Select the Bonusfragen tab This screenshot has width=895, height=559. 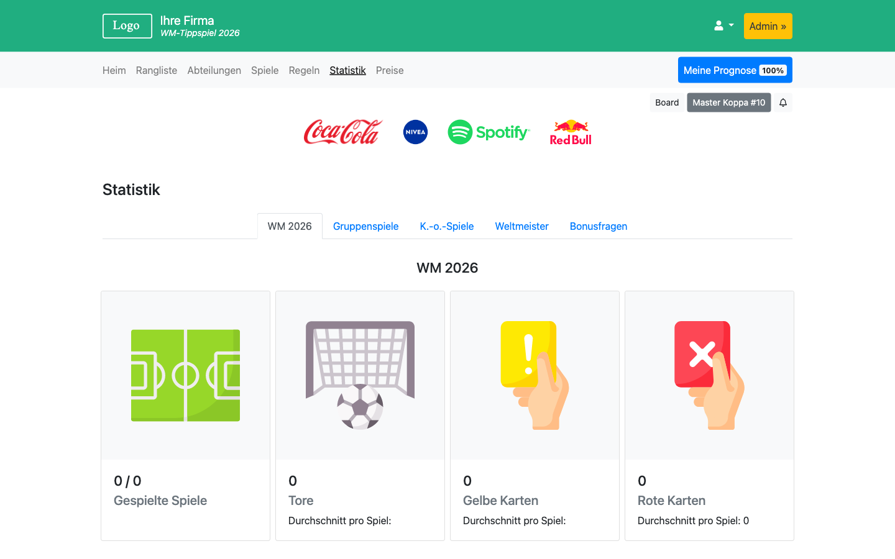coord(598,226)
